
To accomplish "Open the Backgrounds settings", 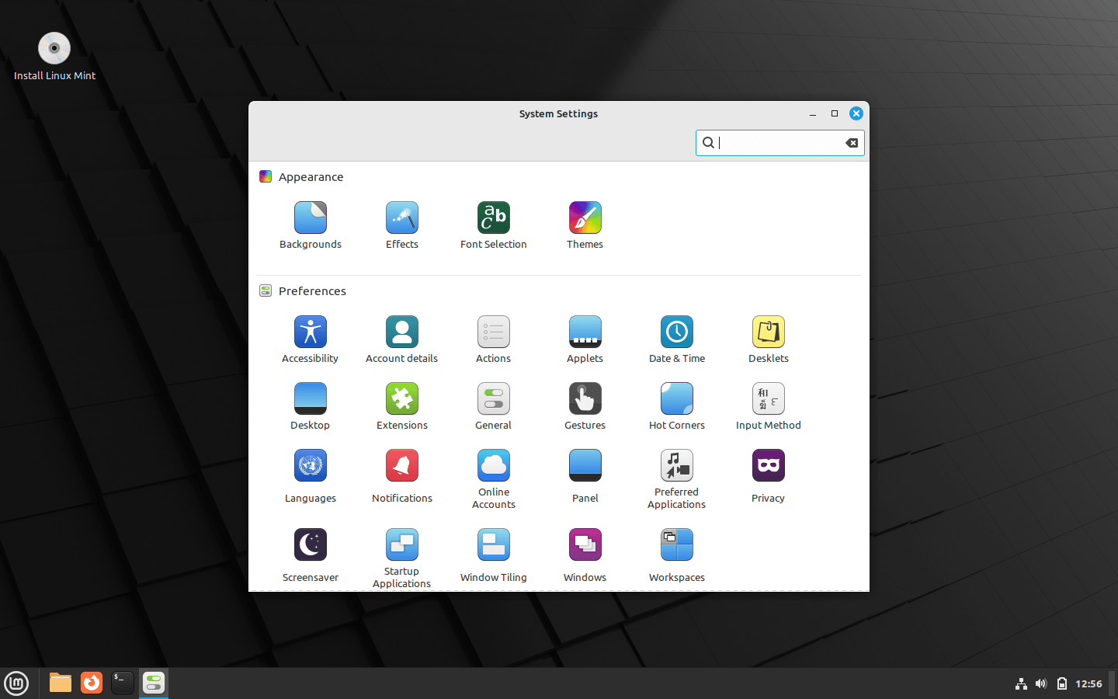I will tap(310, 224).
